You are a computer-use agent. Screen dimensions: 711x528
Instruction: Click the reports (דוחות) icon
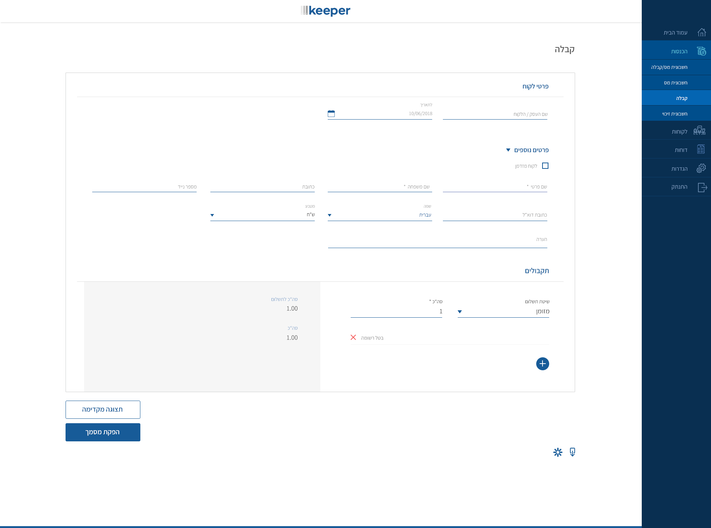(x=701, y=149)
